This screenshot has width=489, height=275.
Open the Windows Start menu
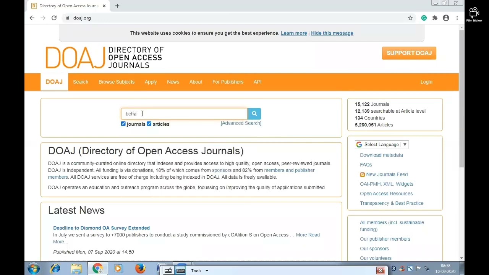pyautogui.click(x=34, y=269)
